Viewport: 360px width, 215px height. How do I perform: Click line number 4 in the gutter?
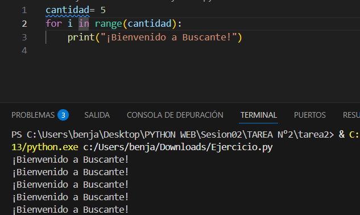[24, 51]
